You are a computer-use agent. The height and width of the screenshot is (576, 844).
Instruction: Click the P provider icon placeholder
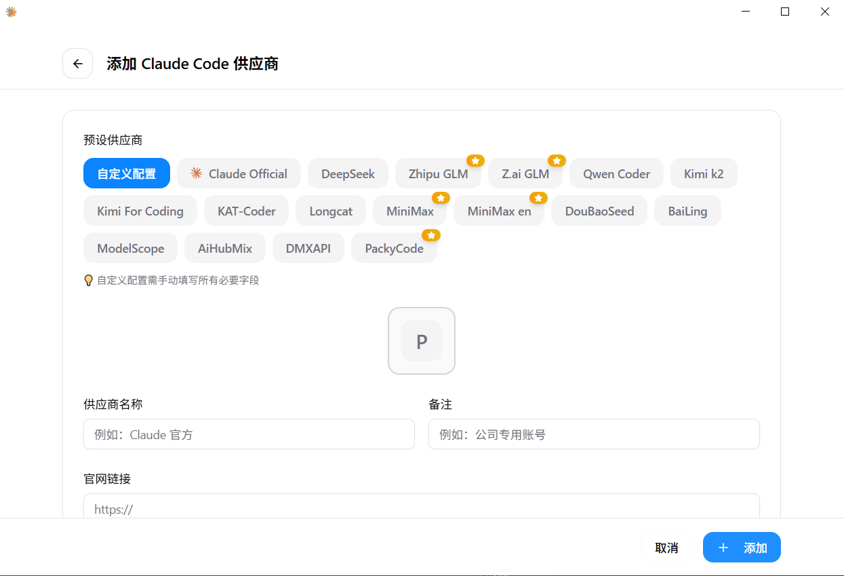422,341
